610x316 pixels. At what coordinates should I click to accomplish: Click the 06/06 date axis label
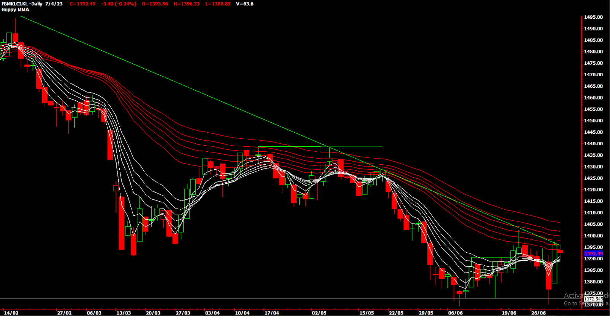pos(456,313)
